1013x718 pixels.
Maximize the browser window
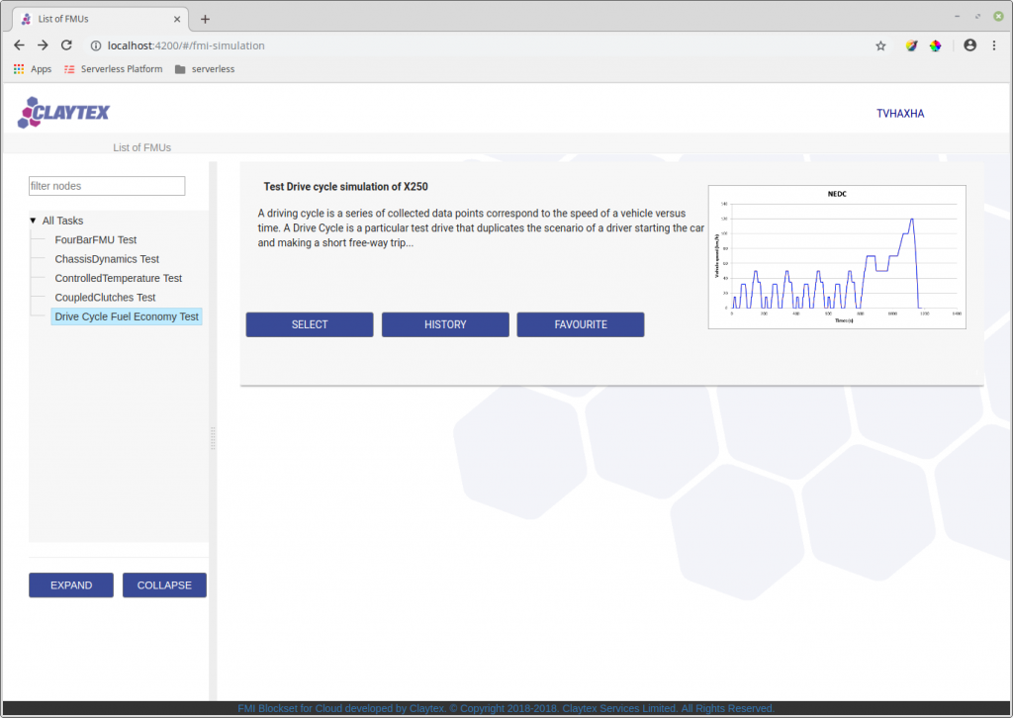pos(977,16)
